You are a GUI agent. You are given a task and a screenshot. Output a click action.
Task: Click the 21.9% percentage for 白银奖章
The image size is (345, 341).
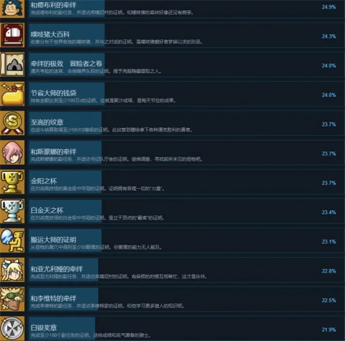point(329,329)
